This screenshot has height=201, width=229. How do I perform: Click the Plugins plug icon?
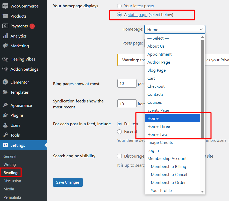[x=5, y=115]
